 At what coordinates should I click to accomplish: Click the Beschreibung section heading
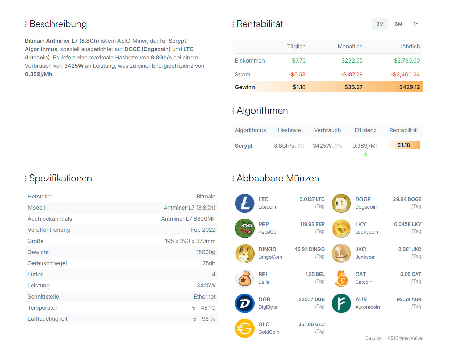[58, 24]
